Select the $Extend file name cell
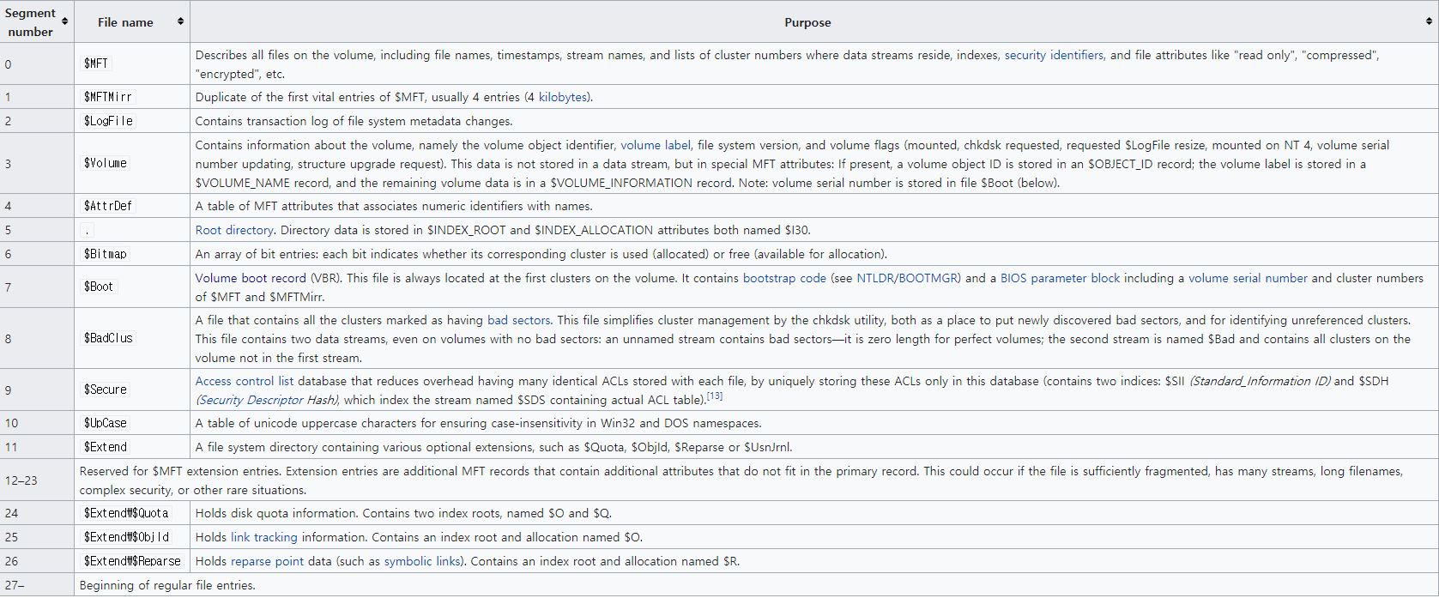The width and height of the screenshot is (1439, 598). 131,447
